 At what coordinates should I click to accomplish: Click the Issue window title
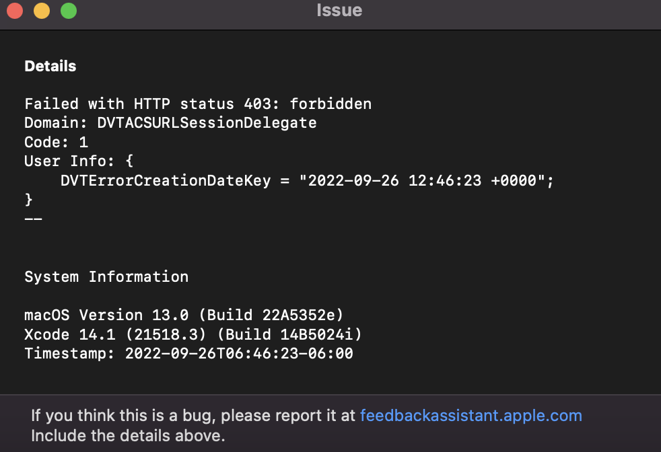[x=339, y=11]
